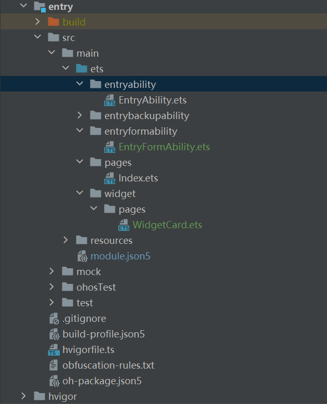Viewport: 327px width, 404px height.
Task: Select Index.ets in the pages folder
Action: [138, 178]
